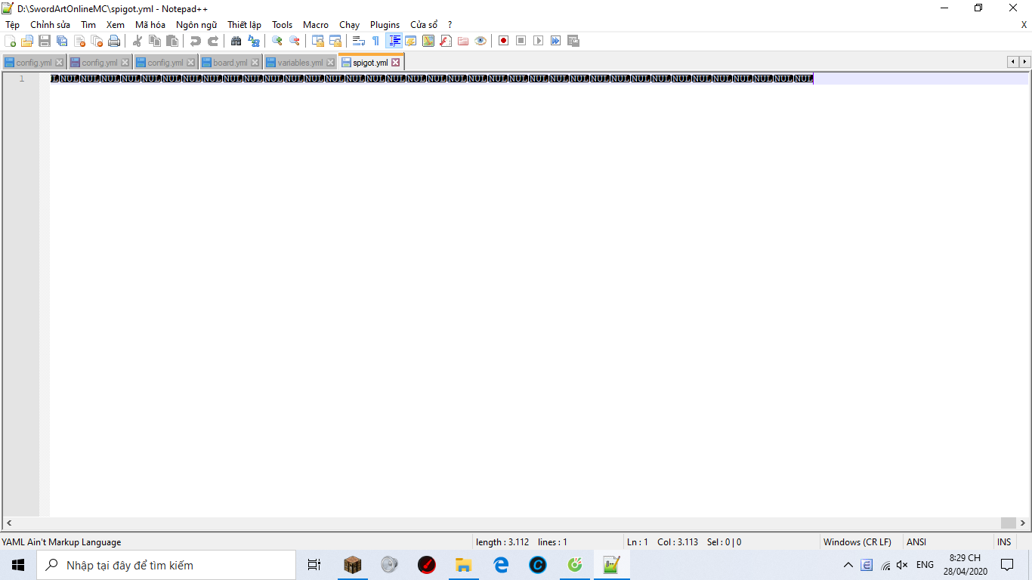The image size is (1032, 580).
Task: Toggle synchronized vertical scrolling
Action: (318, 41)
